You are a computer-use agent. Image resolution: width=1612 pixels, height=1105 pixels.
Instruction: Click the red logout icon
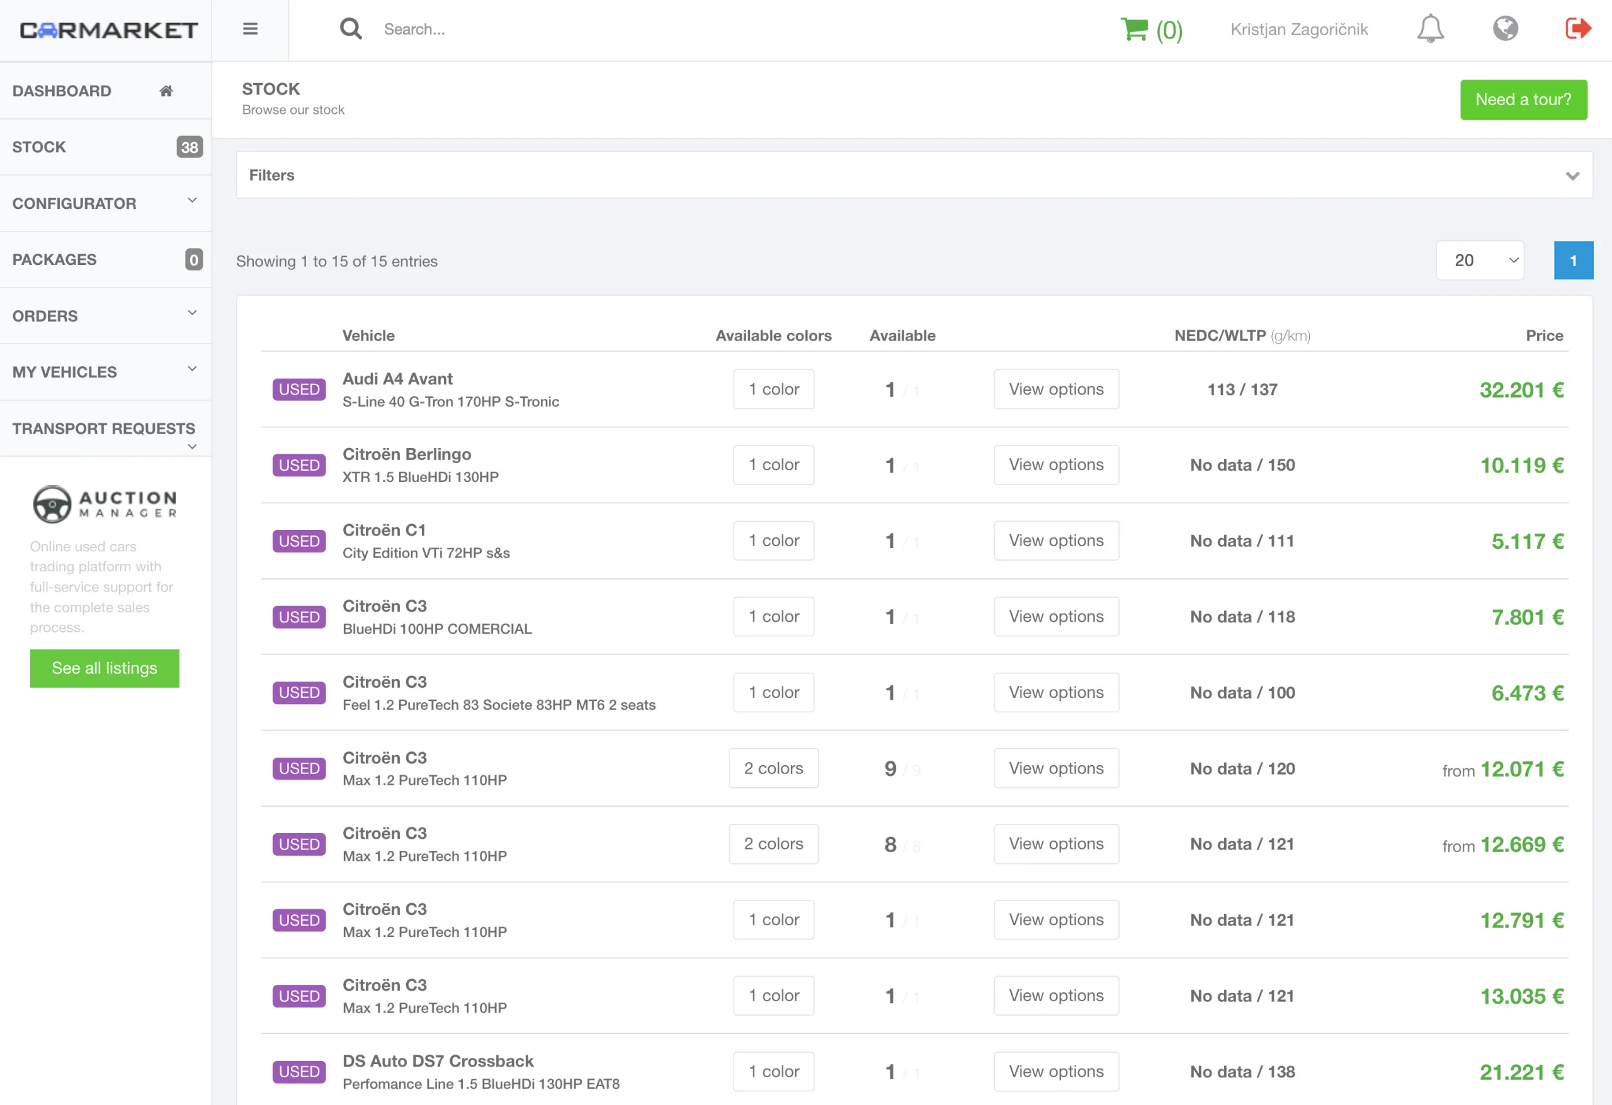pyautogui.click(x=1577, y=29)
